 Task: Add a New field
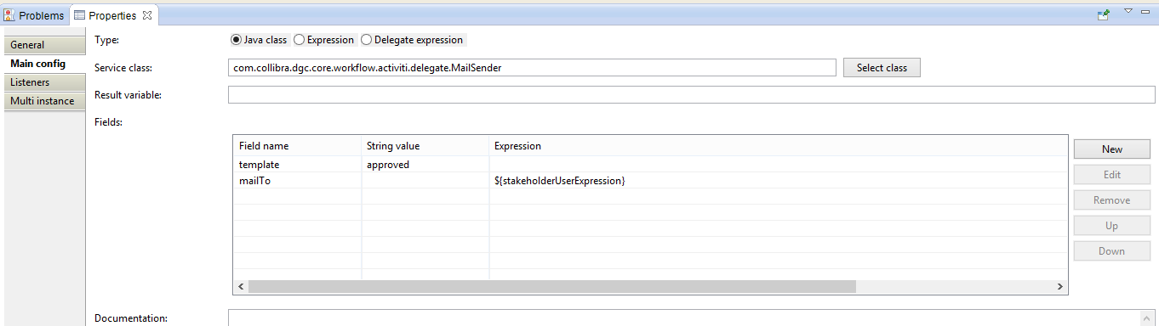click(1112, 149)
